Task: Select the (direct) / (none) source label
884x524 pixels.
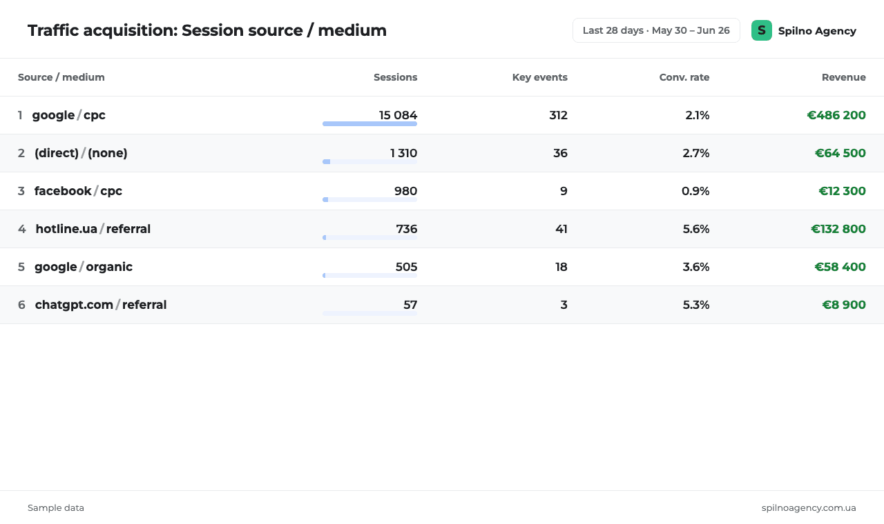Action: coord(81,153)
